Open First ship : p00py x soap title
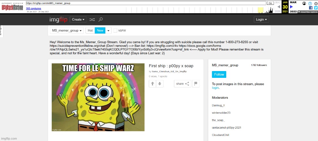This screenshot has height=141, width=318. [171, 66]
